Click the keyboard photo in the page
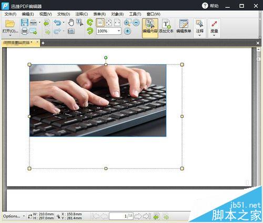 pyautogui.click(x=98, y=100)
